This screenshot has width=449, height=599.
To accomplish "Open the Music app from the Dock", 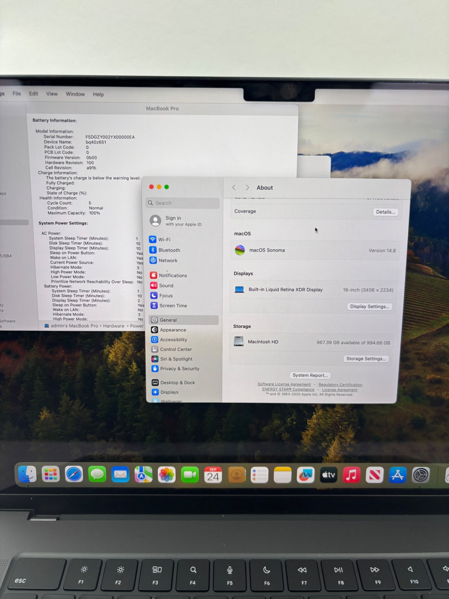I will pyautogui.click(x=351, y=475).
